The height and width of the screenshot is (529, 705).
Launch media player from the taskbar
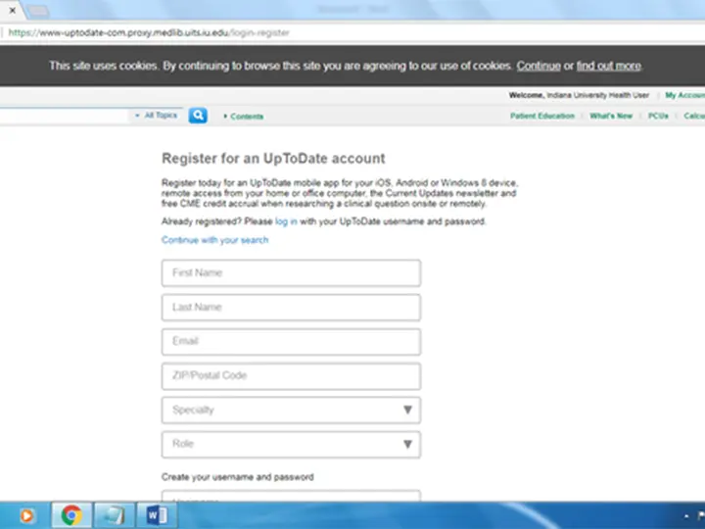pyautogui.click(x=26, y=515)
